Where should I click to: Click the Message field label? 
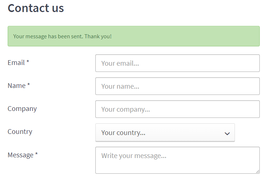(20, 155)
